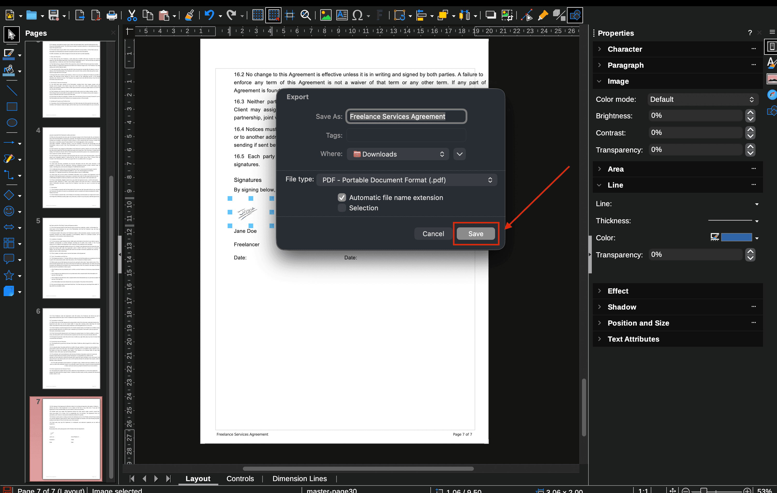Click the Glue Points icon
Viewport: 777px width, 493px height.
543,15
